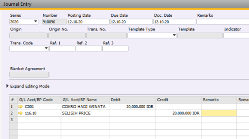Open the Trans. Code dropdown
249x139 pixels.
tap(46, 48)
